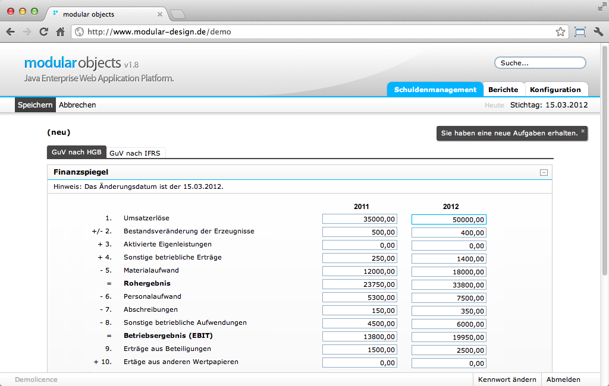Reload the page with the refresh icon

[43, 32]
